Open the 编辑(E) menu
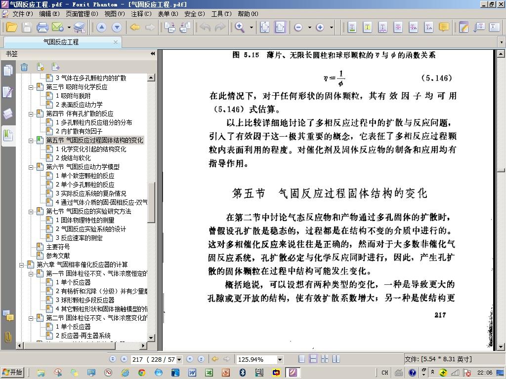The height and width of the screenshot is (379, 506). tap(49, 14)
